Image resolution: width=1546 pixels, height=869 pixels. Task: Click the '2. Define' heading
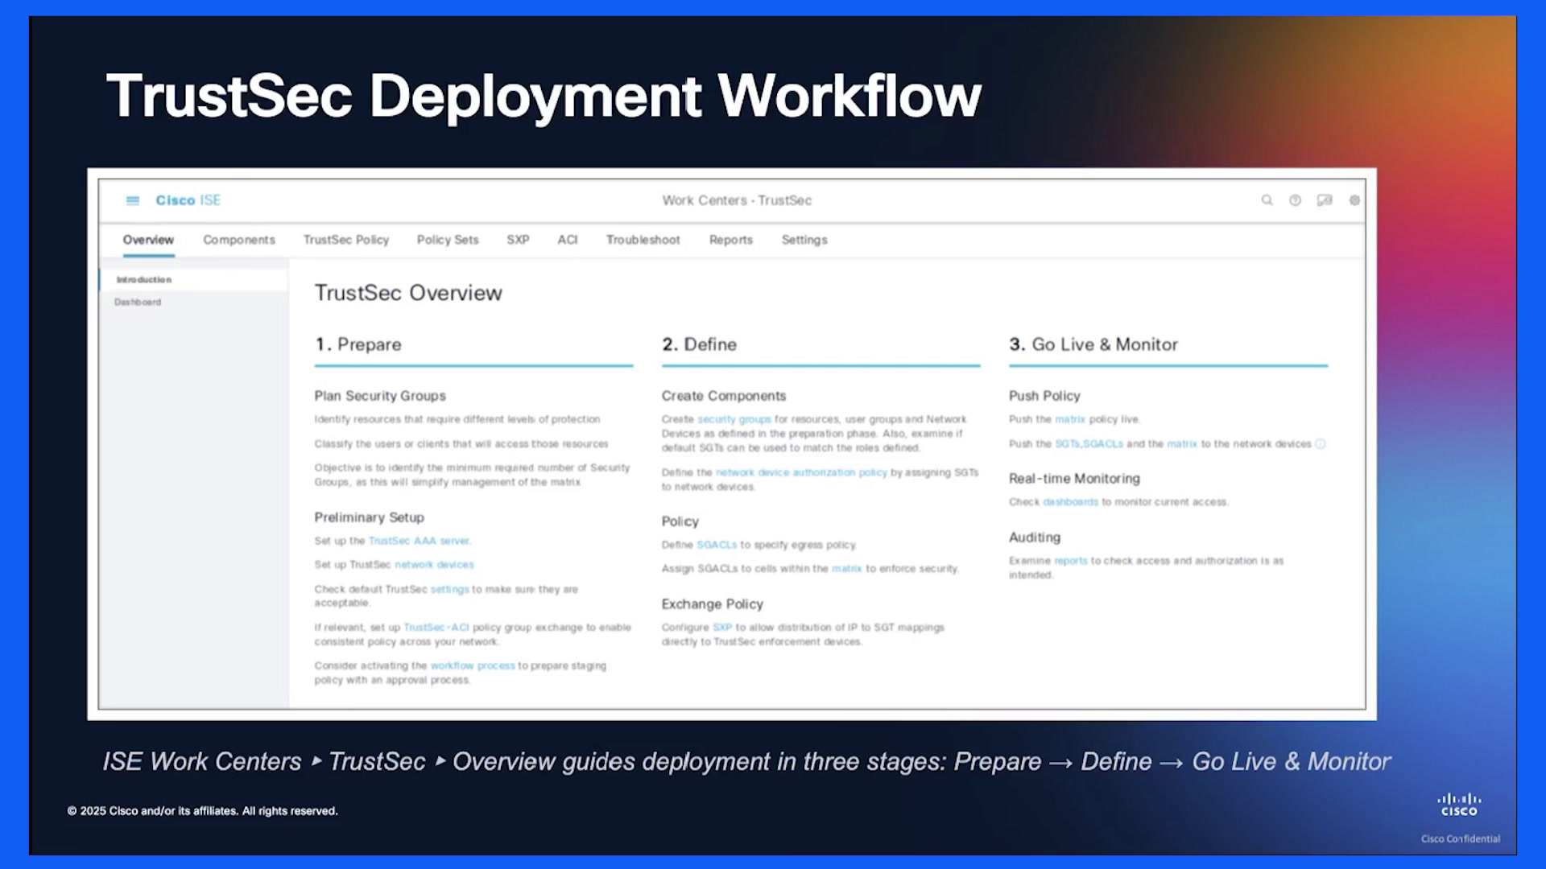coord(699,344)
